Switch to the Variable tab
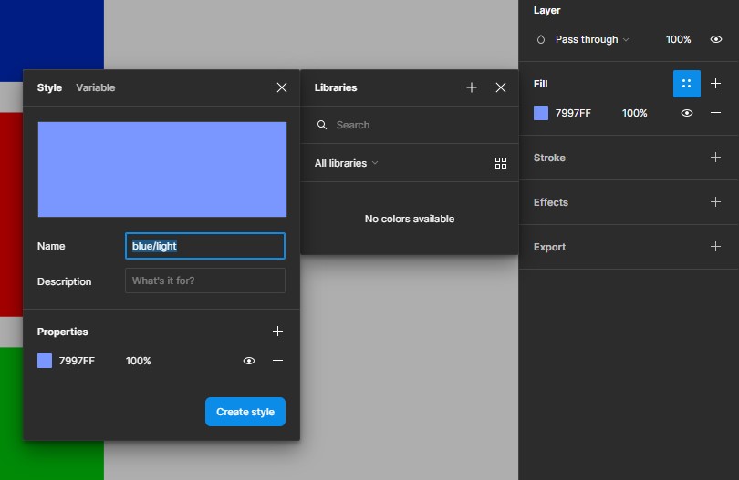This screenshot has width=739, height=480. pyautogui.click(x=96, y=87)
